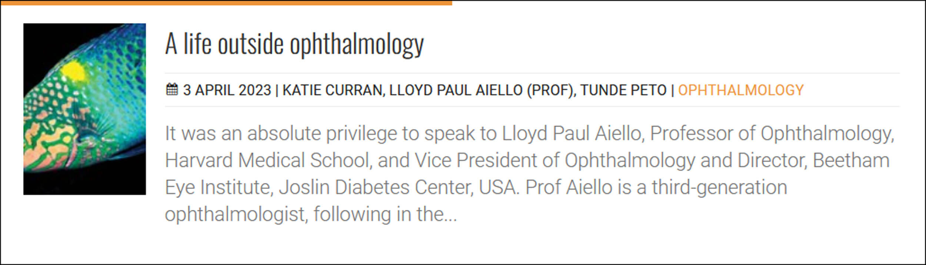The width and height of the screenshot is (926, 265).
Task: Click author name Katie Curran
Action: [x=332, y=90]
